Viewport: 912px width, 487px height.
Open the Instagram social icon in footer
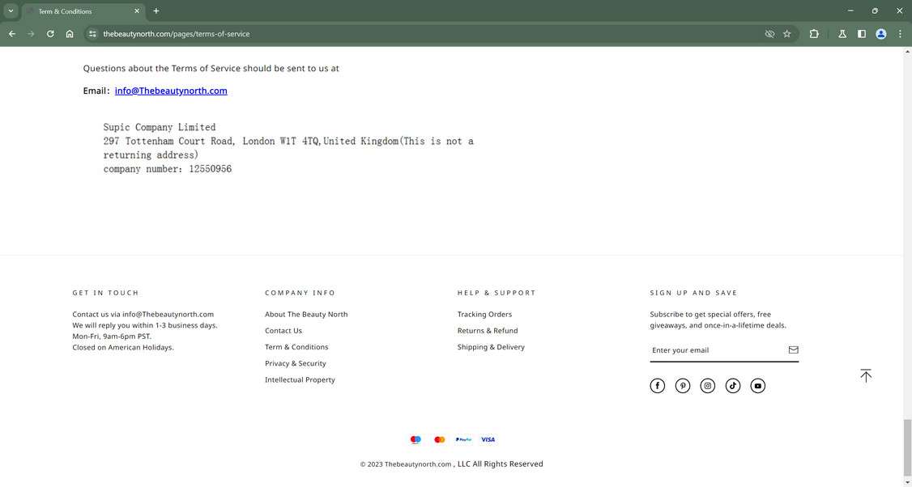[x=708, y=386]
